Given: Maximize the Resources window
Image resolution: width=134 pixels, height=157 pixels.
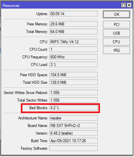Looking at the screenshot, I should [123, 5].
